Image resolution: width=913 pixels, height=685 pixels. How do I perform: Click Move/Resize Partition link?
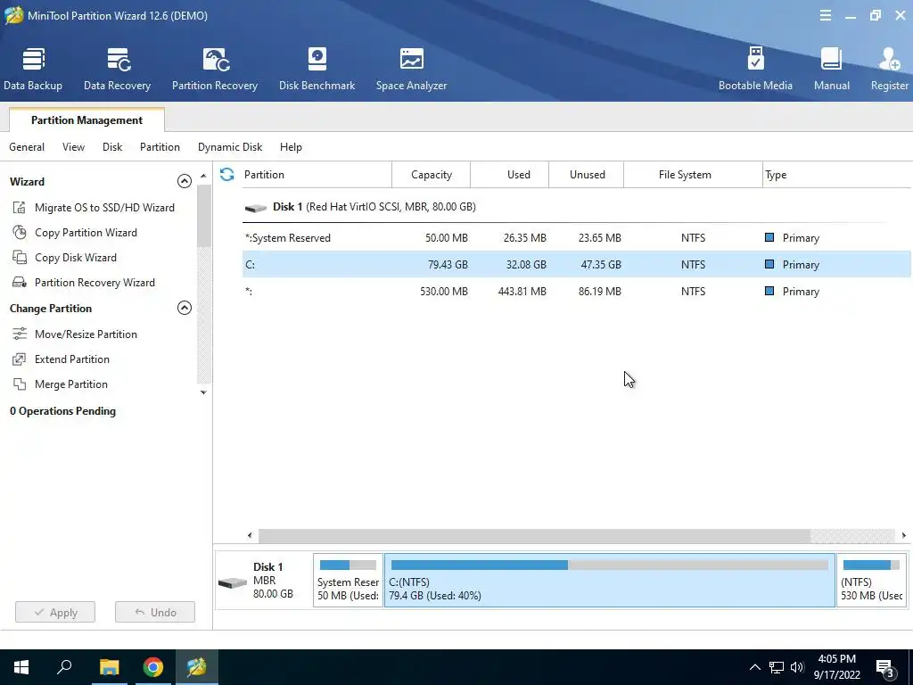pos(86,334)
